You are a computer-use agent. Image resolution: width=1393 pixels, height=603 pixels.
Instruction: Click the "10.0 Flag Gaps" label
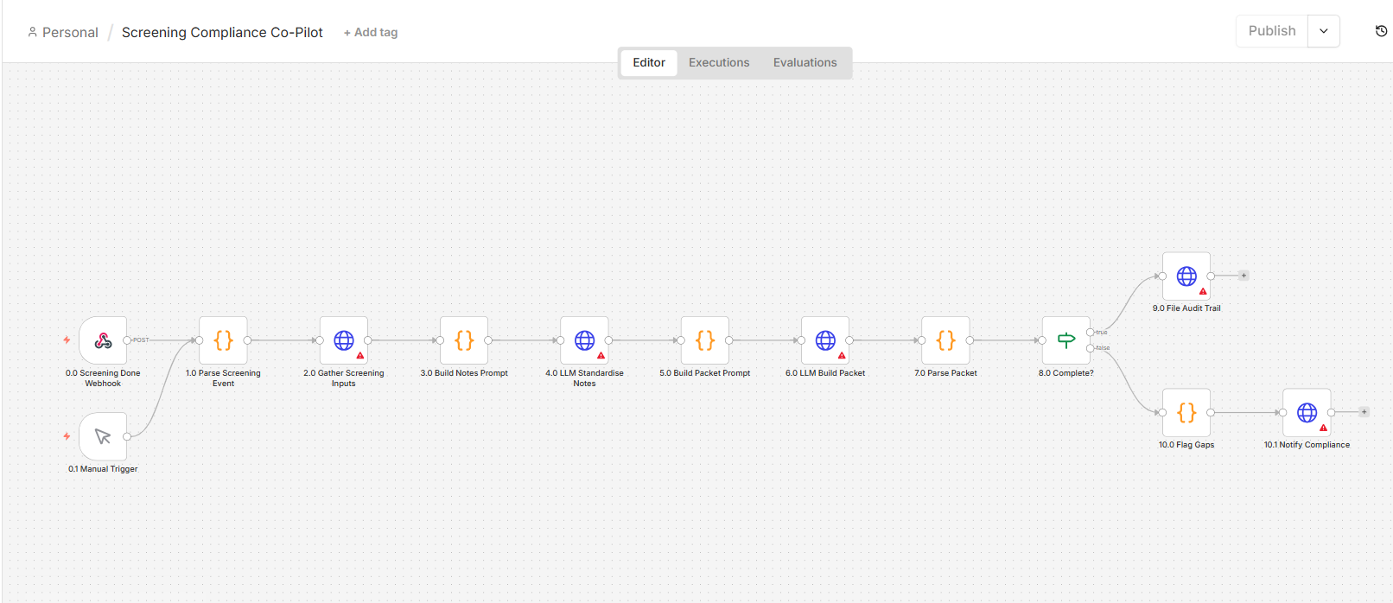1186,445
